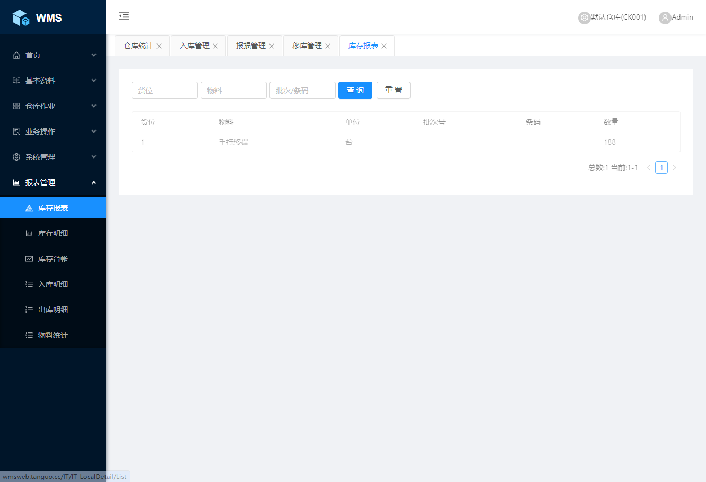This screenshot has height=482, width=706.
Task: Click the WMS cube logo
Action: point(21,17)
